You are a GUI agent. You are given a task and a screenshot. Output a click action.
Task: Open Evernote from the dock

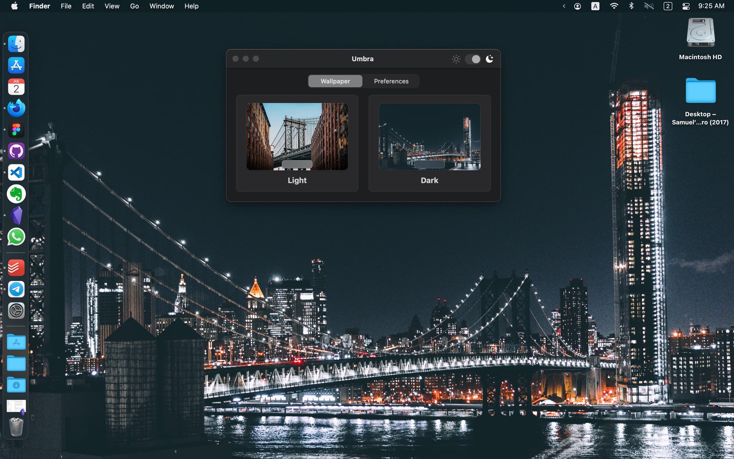pos(16,194)
